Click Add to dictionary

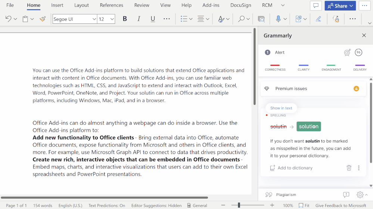tap(291, 168)
